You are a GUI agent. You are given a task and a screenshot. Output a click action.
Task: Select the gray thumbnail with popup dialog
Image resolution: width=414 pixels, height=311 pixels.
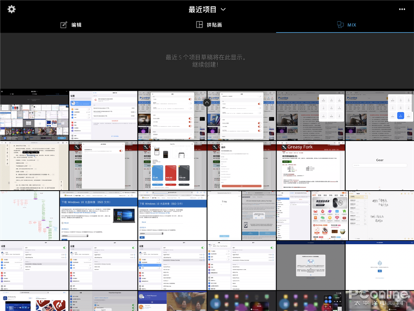click(x=310, y=265)
